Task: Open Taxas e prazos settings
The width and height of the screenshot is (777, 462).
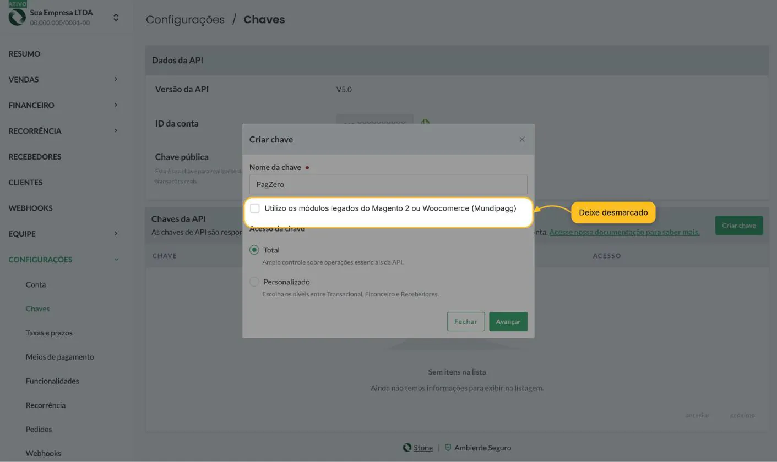Action: (49, 333)
